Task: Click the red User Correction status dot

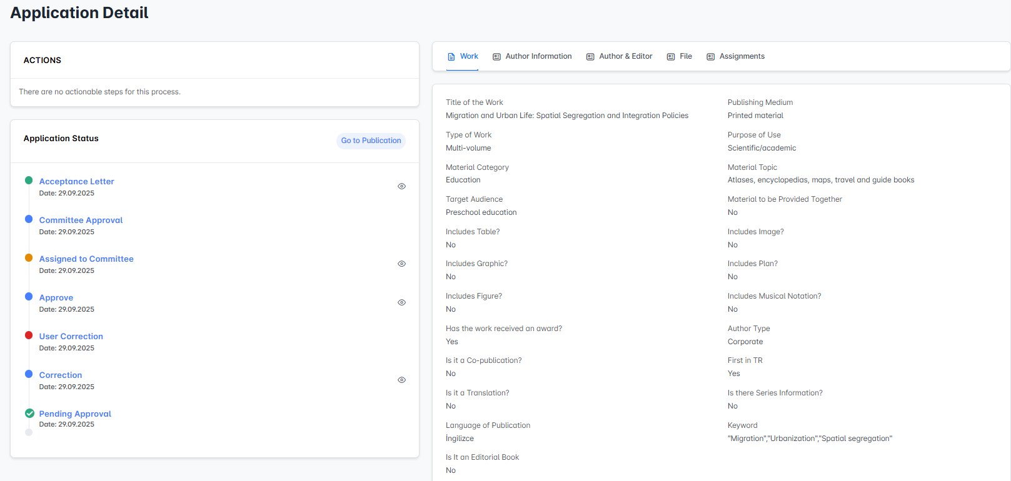Action: click(29, 335)
